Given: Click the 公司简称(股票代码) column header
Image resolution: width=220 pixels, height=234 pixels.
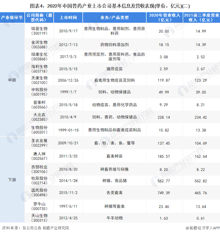Looking at the screenshot, I should 39,18.
